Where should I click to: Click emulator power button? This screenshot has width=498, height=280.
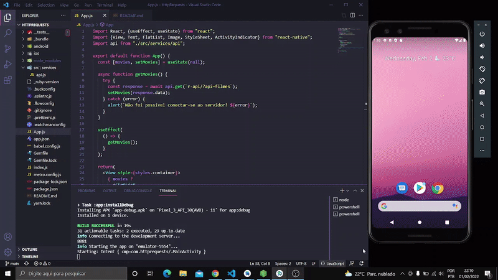(x=482, y=34)
